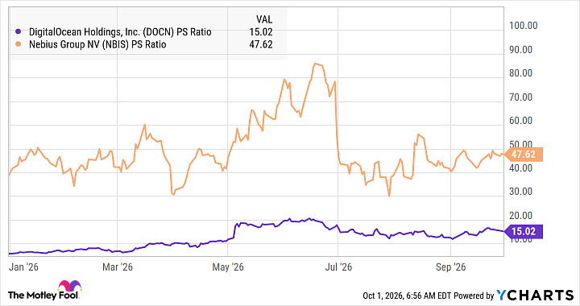
Task: Click the 30.00 y-axis label
Action: click(521, 192)
